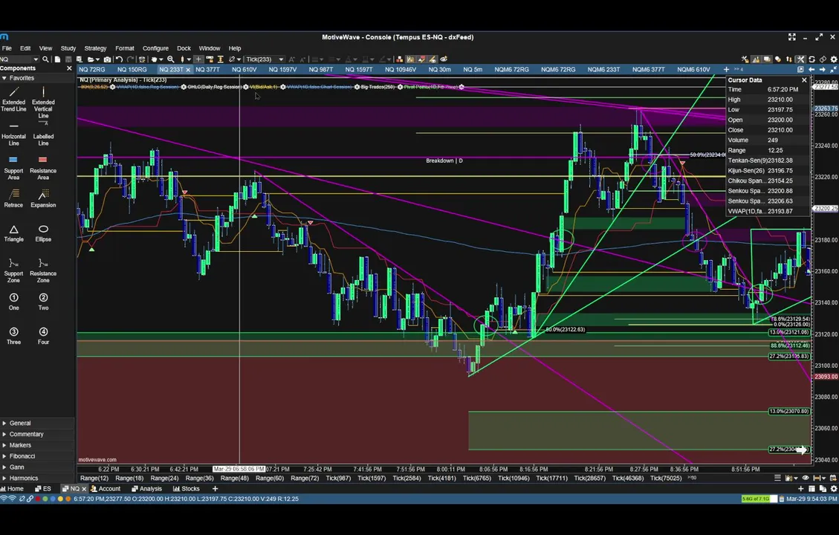Switch bar size to Tick(17711)

coord(551,479)
